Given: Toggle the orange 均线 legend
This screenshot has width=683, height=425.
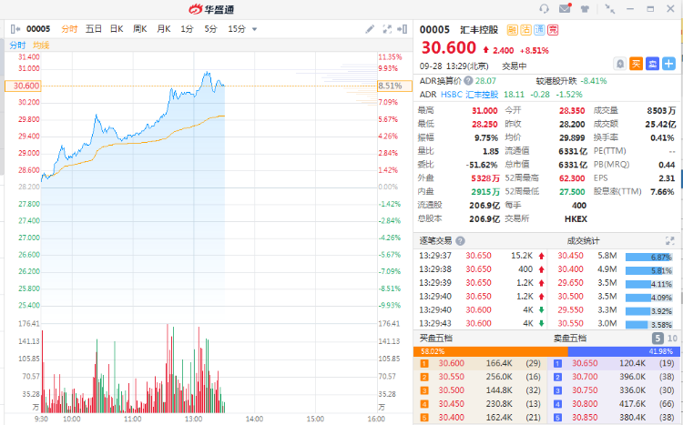Looking at the screenshot, I should [x=41, y=45].
